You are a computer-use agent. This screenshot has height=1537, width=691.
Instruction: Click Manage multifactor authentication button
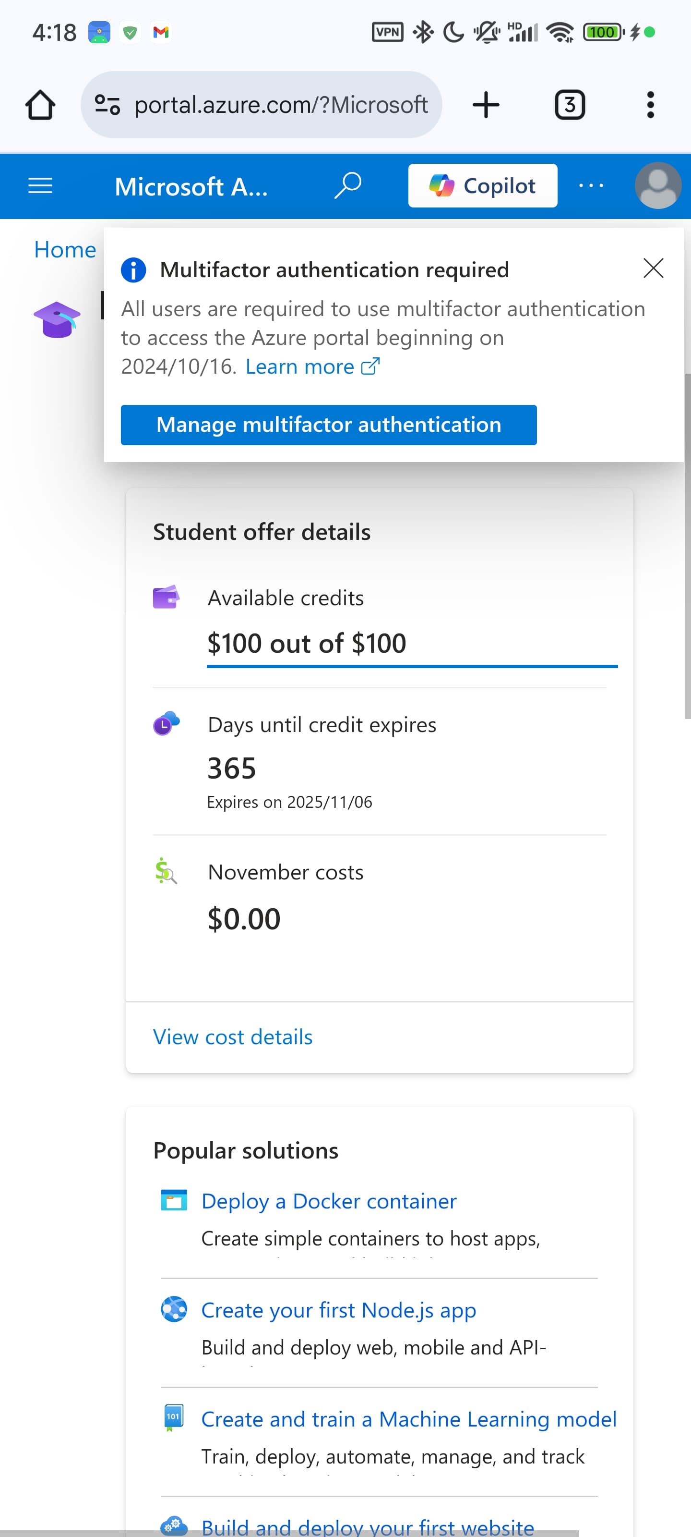point(329,425)
